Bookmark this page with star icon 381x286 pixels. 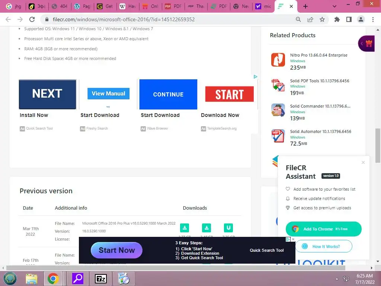(x=322, y=19)
